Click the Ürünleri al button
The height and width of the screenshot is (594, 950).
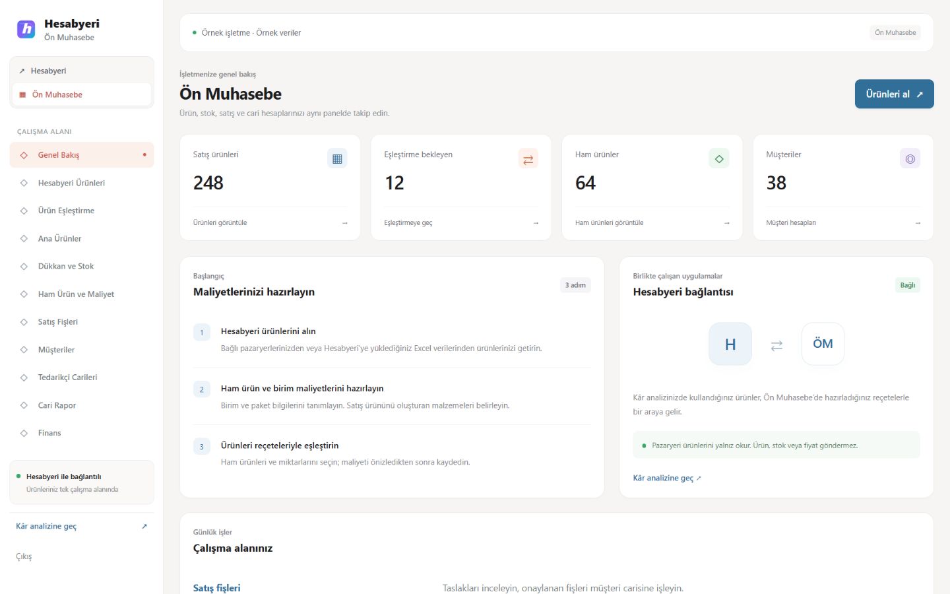coord(894,94)
